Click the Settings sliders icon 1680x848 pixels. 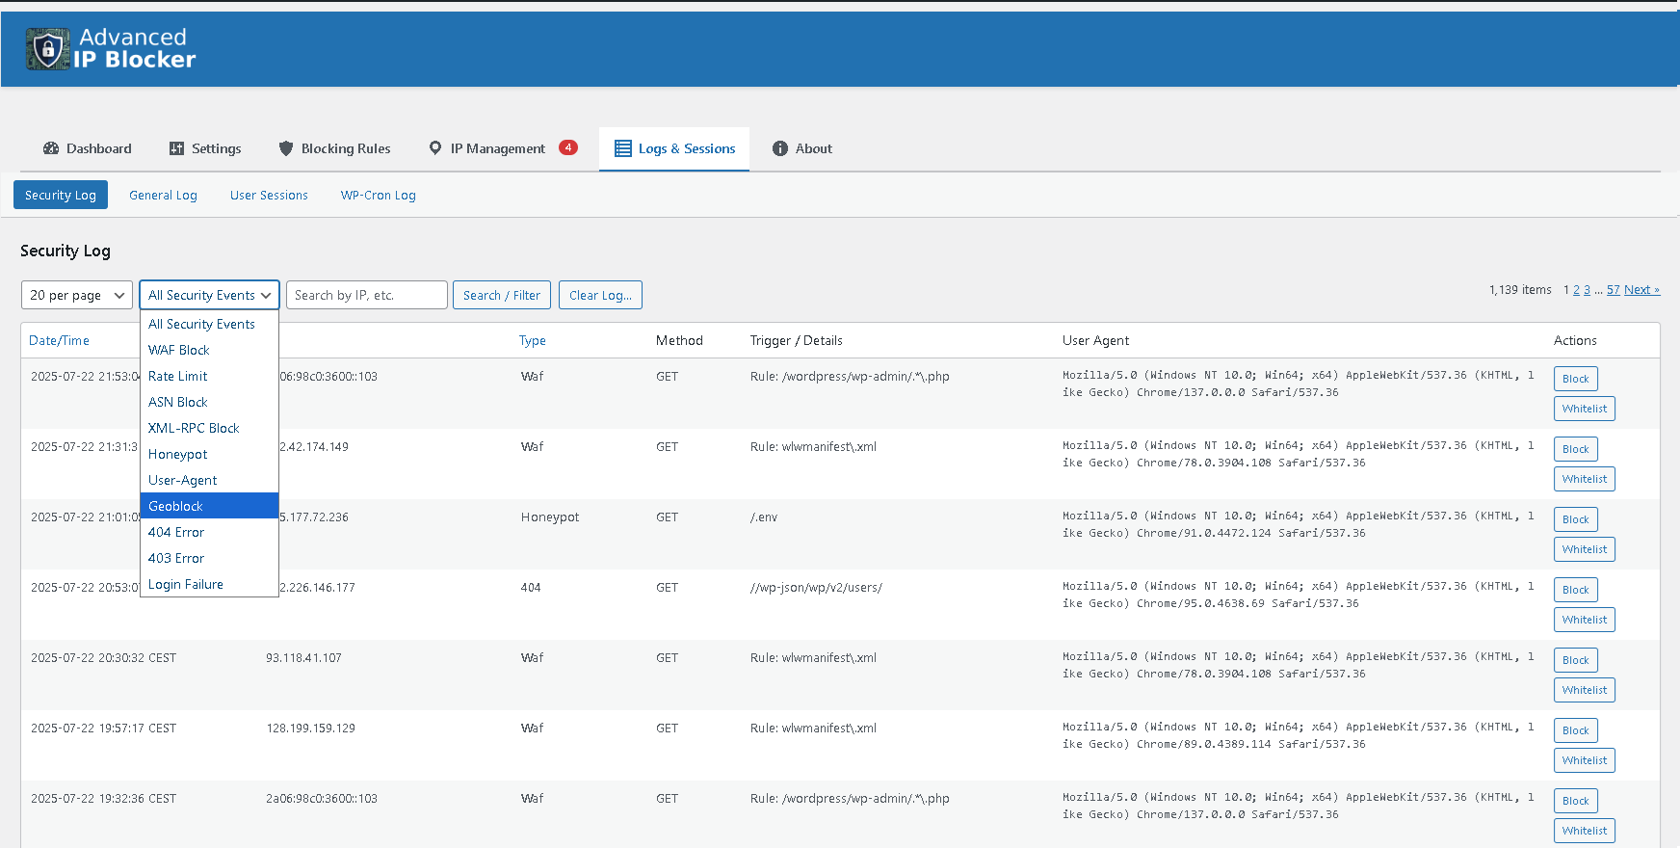(176, 148)
